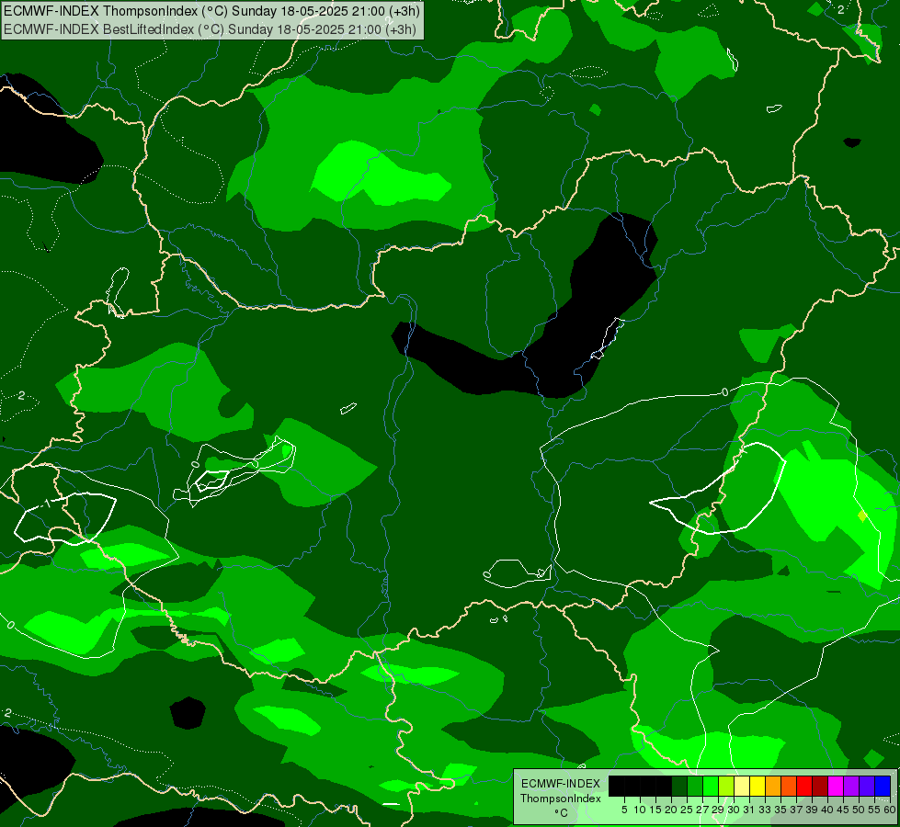Choose the bright red 37–39 legend swatch
Viewport: 900px width, 827px height.
[x=804, y=786]
